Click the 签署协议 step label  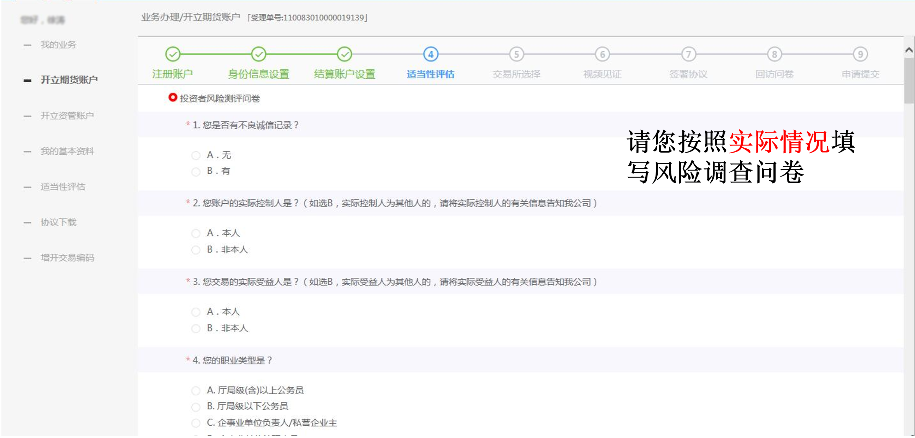tap(688, 74)
